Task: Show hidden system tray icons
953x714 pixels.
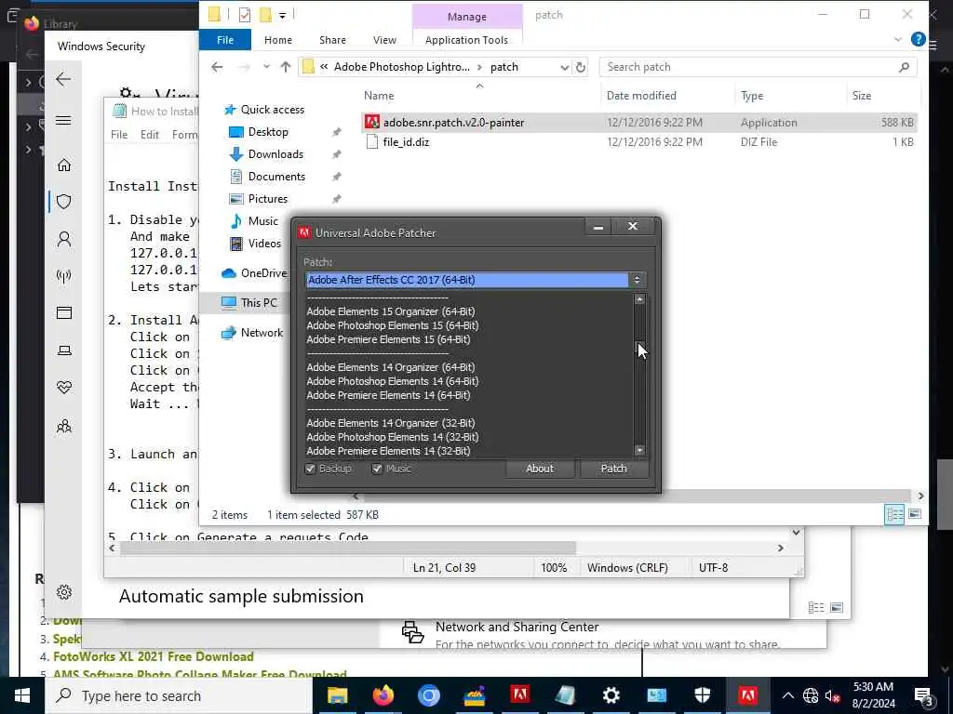Action: [x=787, y=695]
